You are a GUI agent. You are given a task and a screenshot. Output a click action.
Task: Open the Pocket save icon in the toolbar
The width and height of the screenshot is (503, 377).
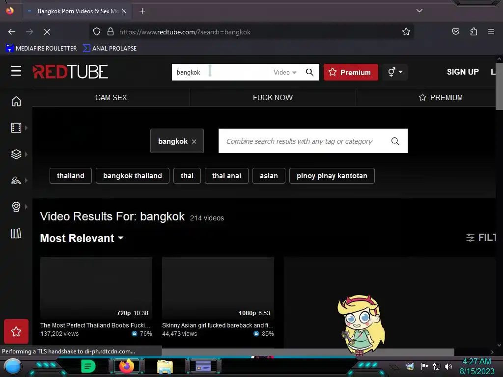click(x=455, y=31)
